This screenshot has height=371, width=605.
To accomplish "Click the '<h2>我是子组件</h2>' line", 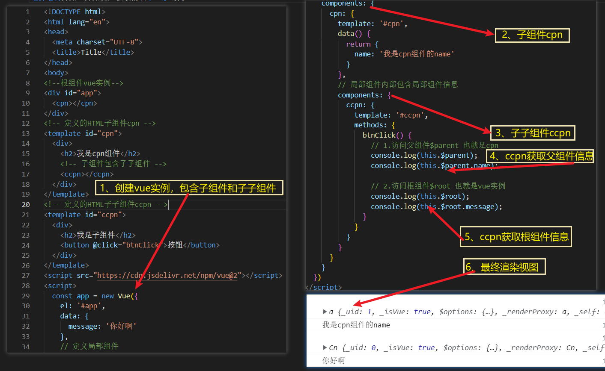I will point(98,235).
